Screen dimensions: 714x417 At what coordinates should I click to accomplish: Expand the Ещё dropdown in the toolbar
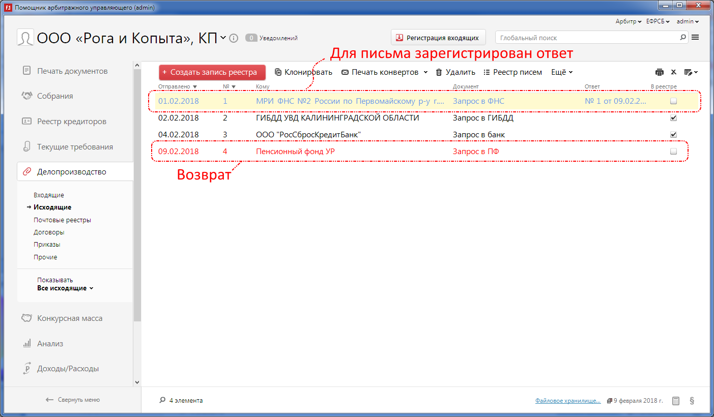[x=562, y=72]
